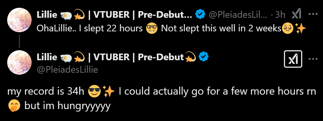Click the nerd face emoji in the first tweet
323x121 pixels.
pyautogui.click(x=152, y=28)
